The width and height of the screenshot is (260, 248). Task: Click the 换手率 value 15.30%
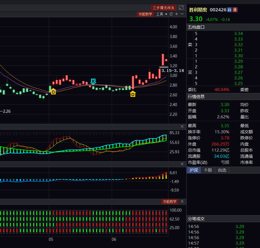[222, 132]
